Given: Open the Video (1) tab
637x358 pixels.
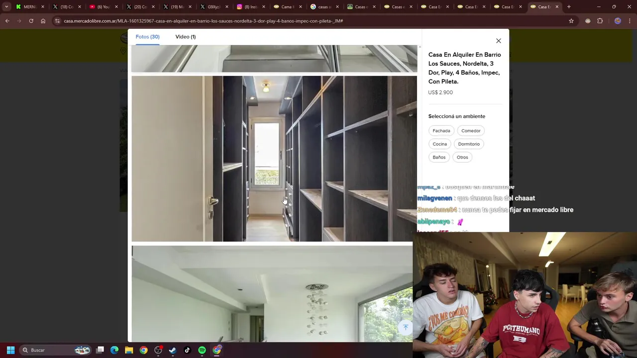Looking at the screenshot, I should pyautogui.click(x=185, y=37).
